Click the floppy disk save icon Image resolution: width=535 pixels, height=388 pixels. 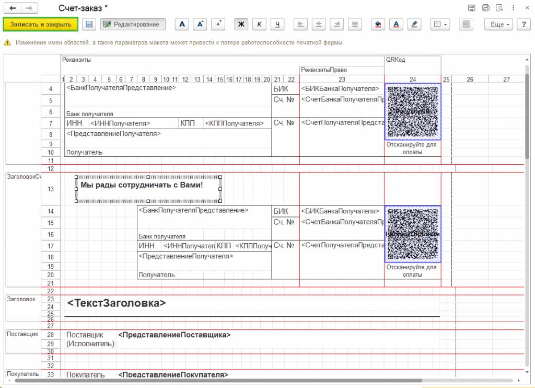[x=89, y=24]
